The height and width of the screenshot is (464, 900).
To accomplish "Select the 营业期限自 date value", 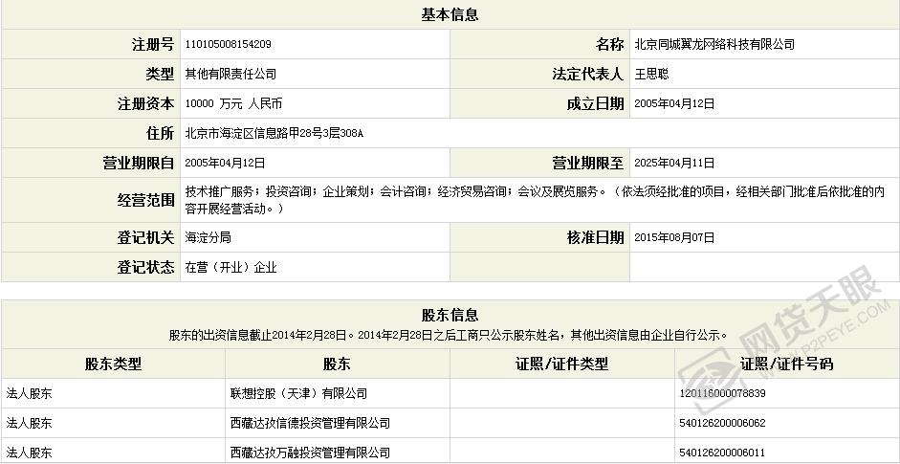I will coord(225,163).
